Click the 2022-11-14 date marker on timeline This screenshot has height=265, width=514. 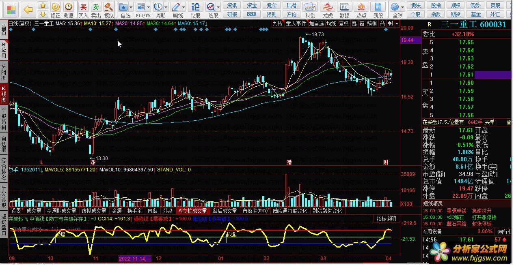[x=135, y=258]
